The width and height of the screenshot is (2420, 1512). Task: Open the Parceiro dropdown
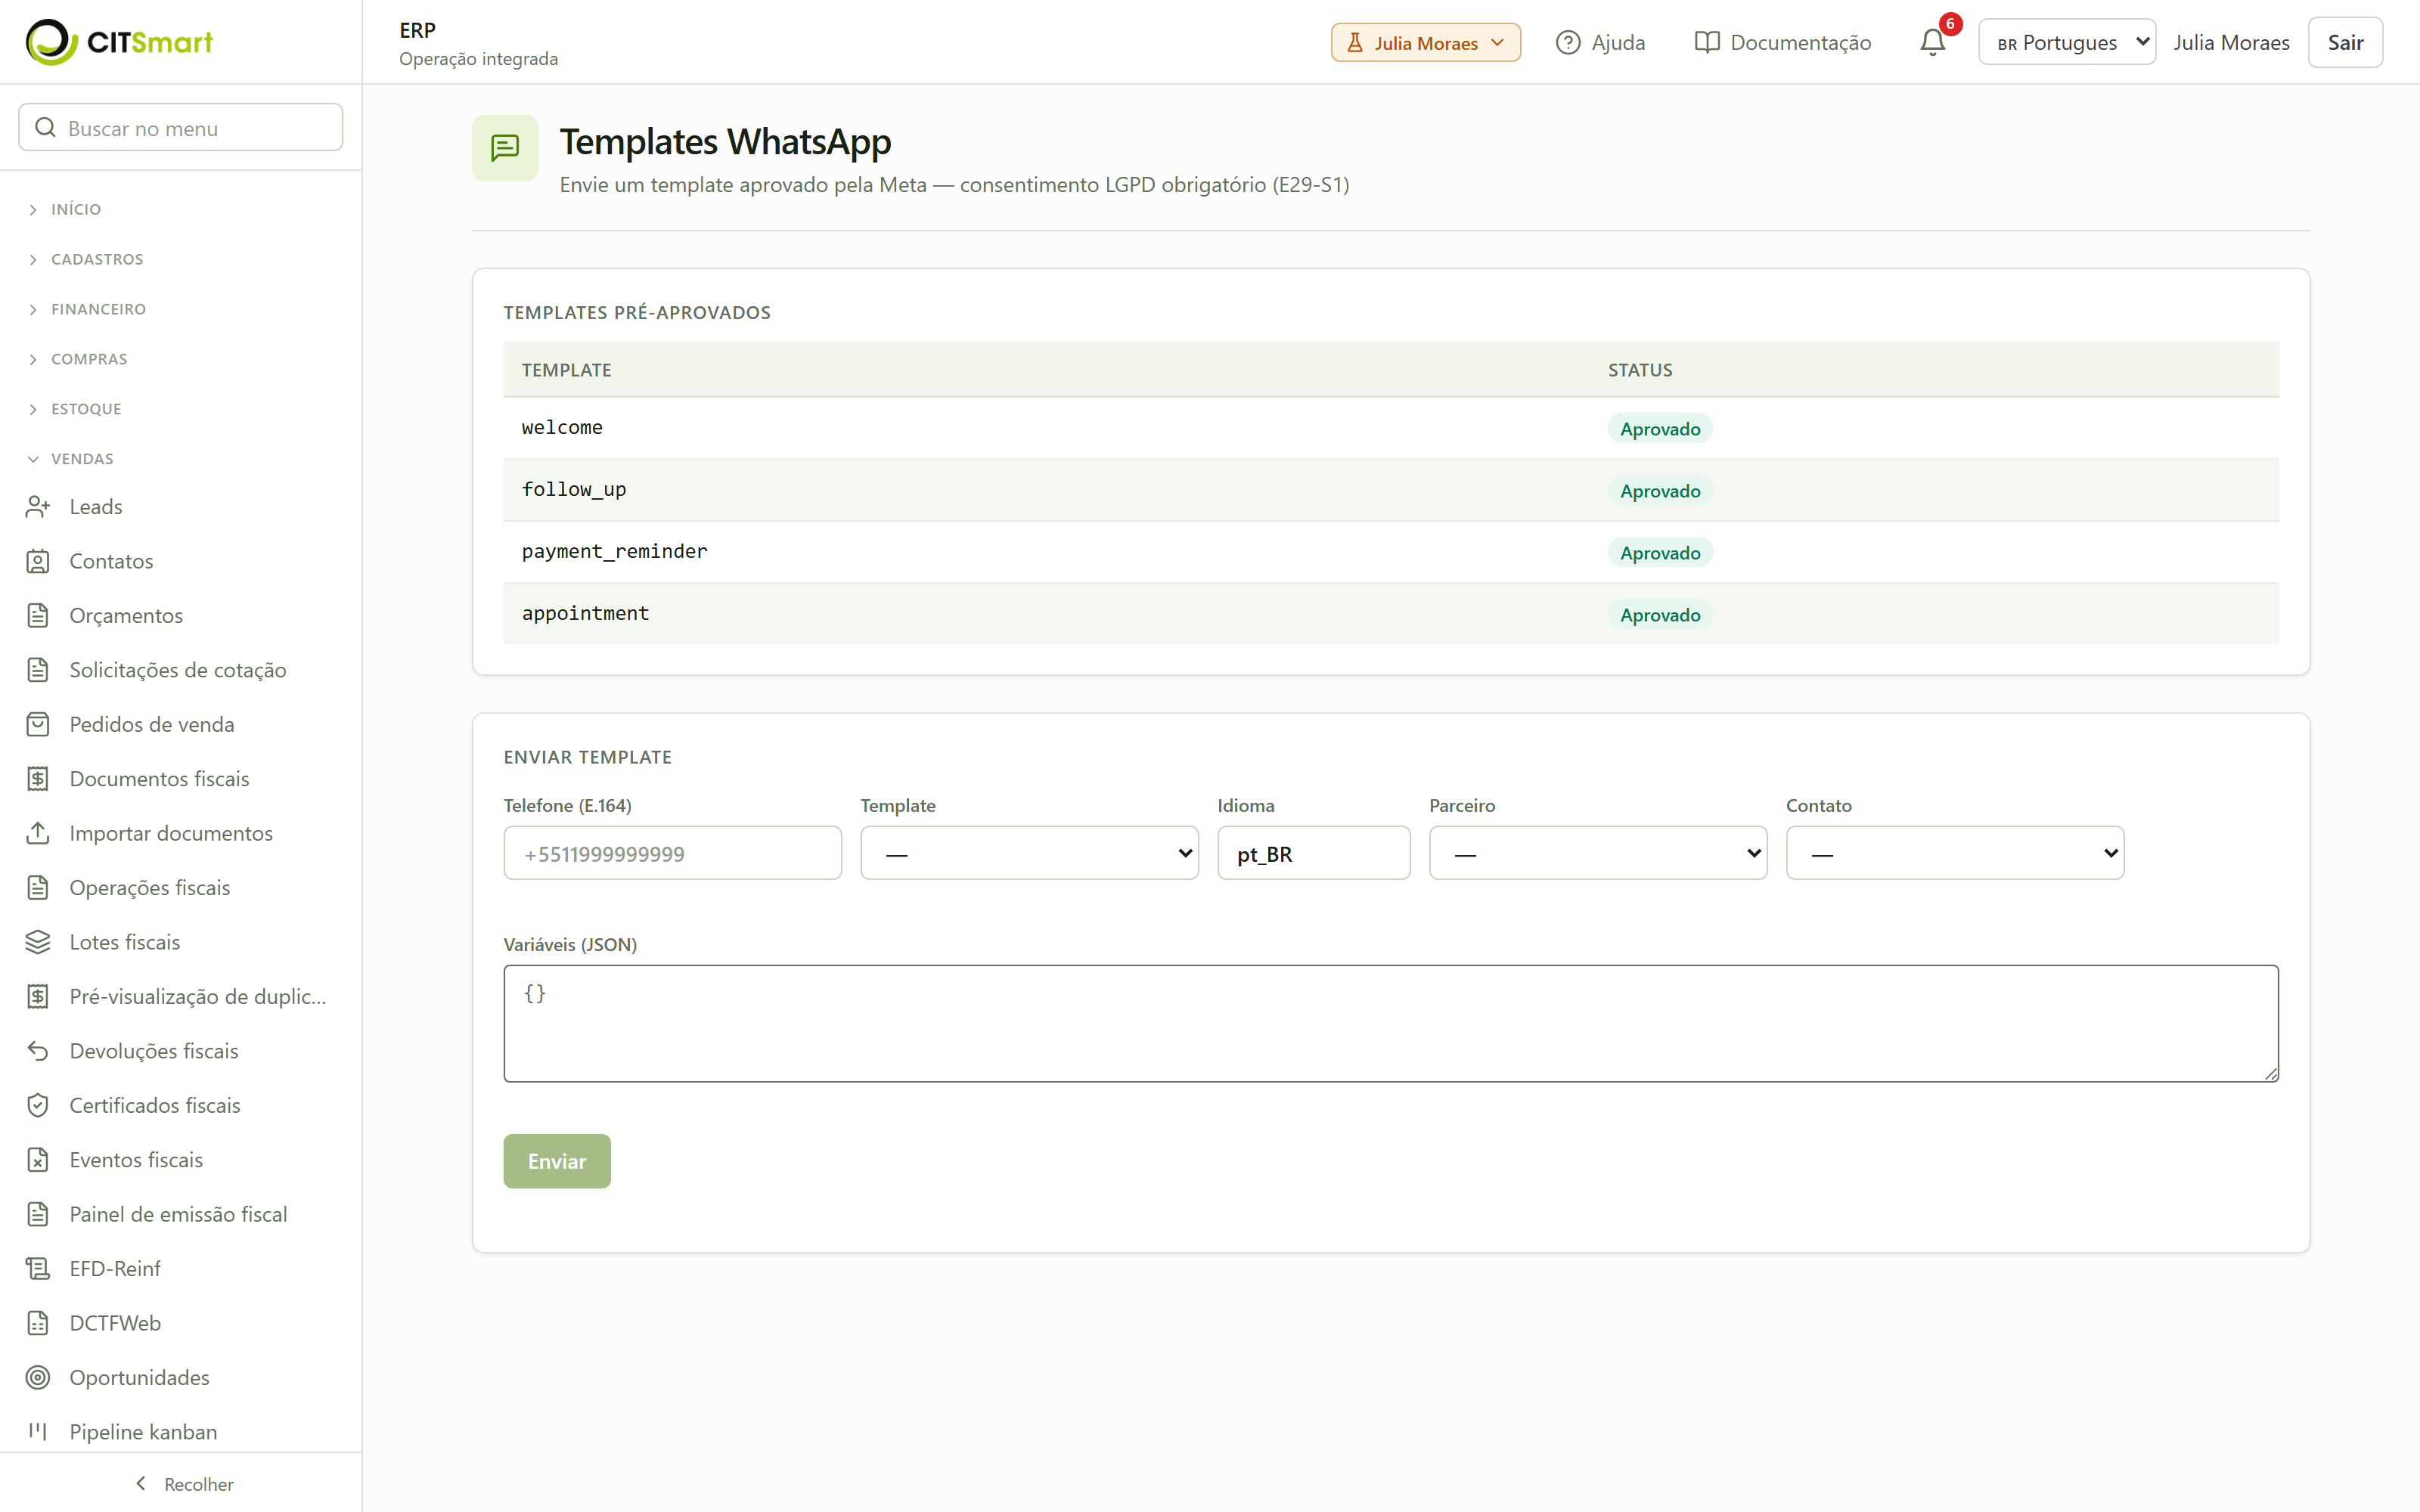pyautogui.click(x=1598, y=853)
